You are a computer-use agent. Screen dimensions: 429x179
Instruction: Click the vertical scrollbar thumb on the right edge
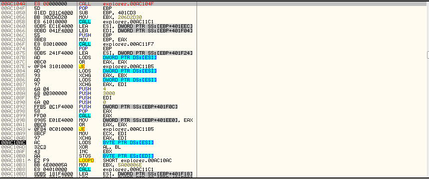point(428,55)
